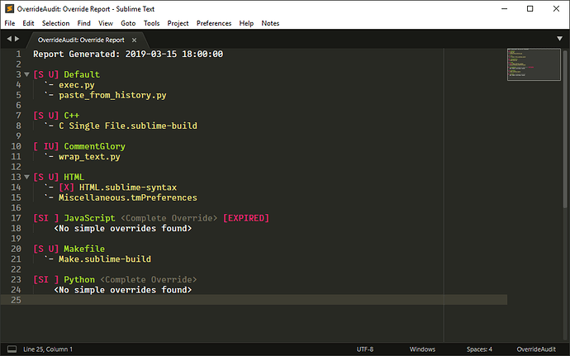Collapse the Default package fold arrow
The height and width of the screenshot is (356, 570).
[x=26, y=74]
